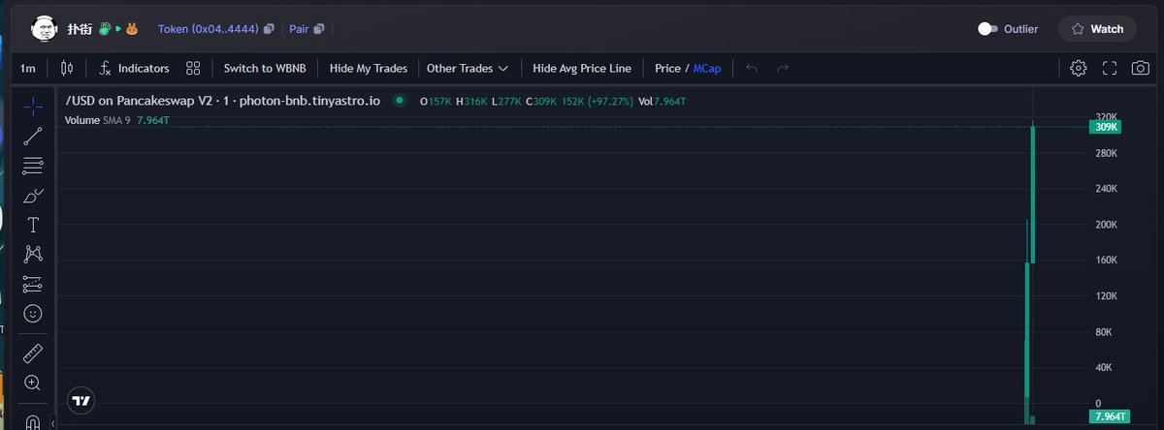The width and height of the screenshot is (1164, 430).
Task: Open chart settings gear
Action: [x=1078, y=68]
